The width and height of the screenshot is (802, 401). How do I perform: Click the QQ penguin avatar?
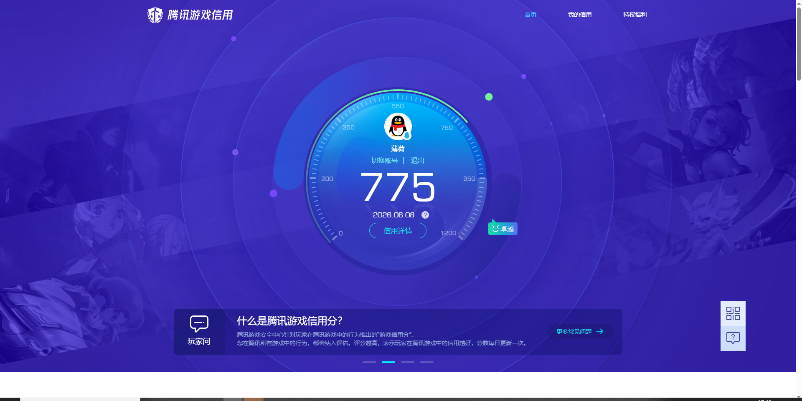tap(398, 126)
